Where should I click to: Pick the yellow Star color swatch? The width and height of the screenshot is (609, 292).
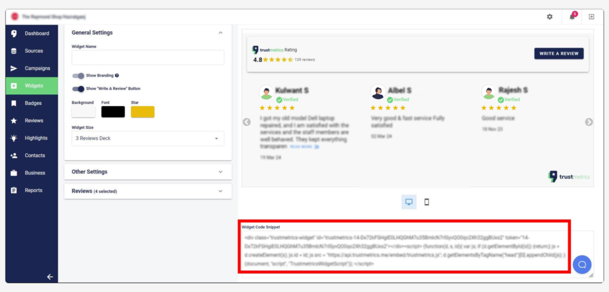[x=143, y=112]
